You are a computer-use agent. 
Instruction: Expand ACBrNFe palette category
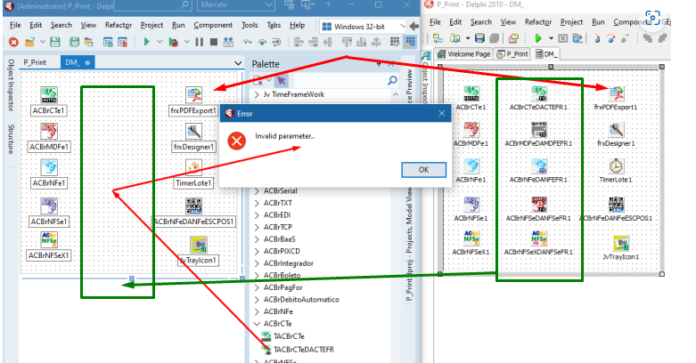(257, 311)
